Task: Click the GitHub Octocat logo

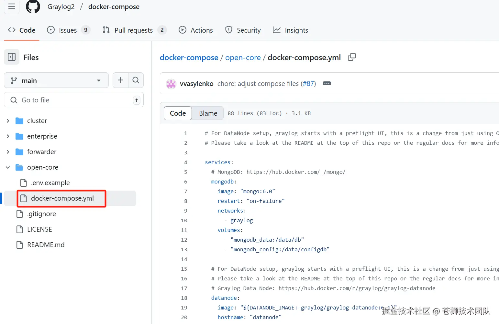Action: pyautogui.click(x=33, y=6)
